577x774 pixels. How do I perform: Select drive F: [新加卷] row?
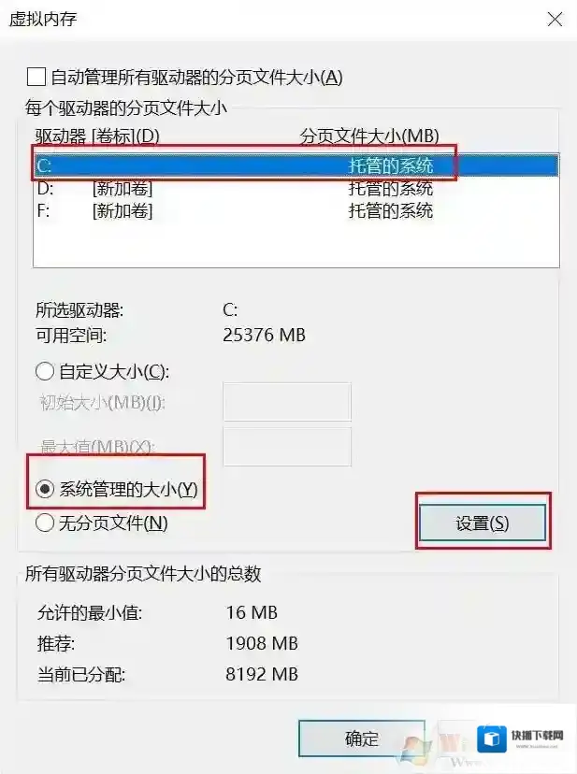tap(296, 210)
